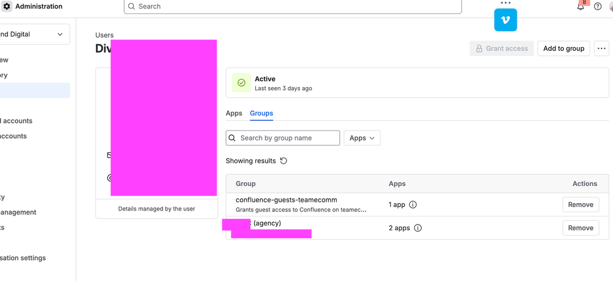Expand the organization selector dropdown chevron
The height and width of the screenshot is (281, 613).
[x=60, y=34]
